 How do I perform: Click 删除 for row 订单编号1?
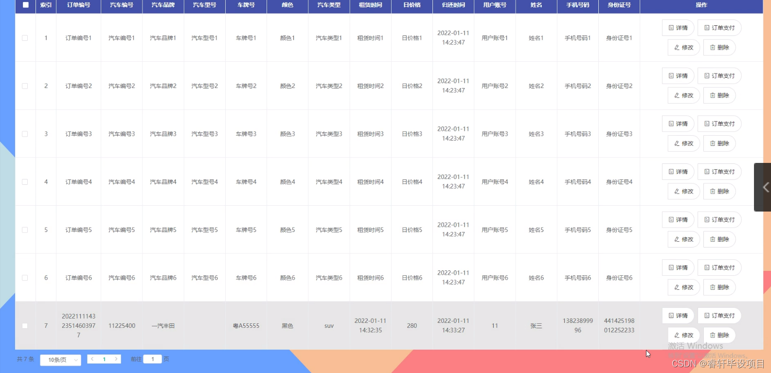pyautogui.click(x=719, y=48)
